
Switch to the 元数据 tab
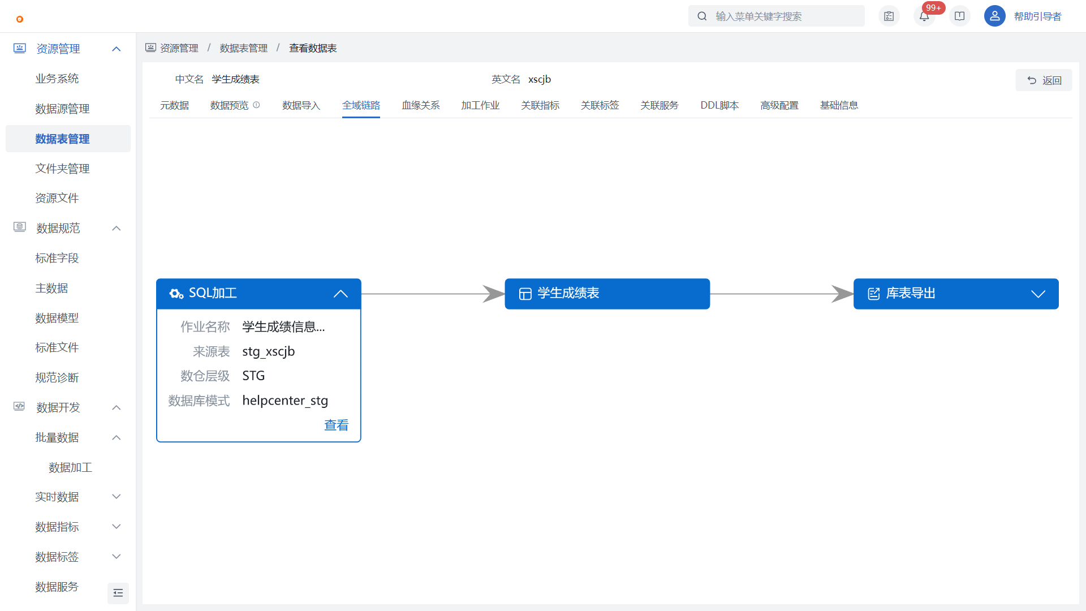174,105
